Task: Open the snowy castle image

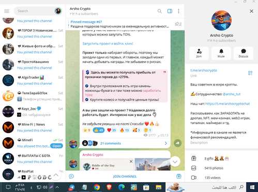Action: point(153,165)
